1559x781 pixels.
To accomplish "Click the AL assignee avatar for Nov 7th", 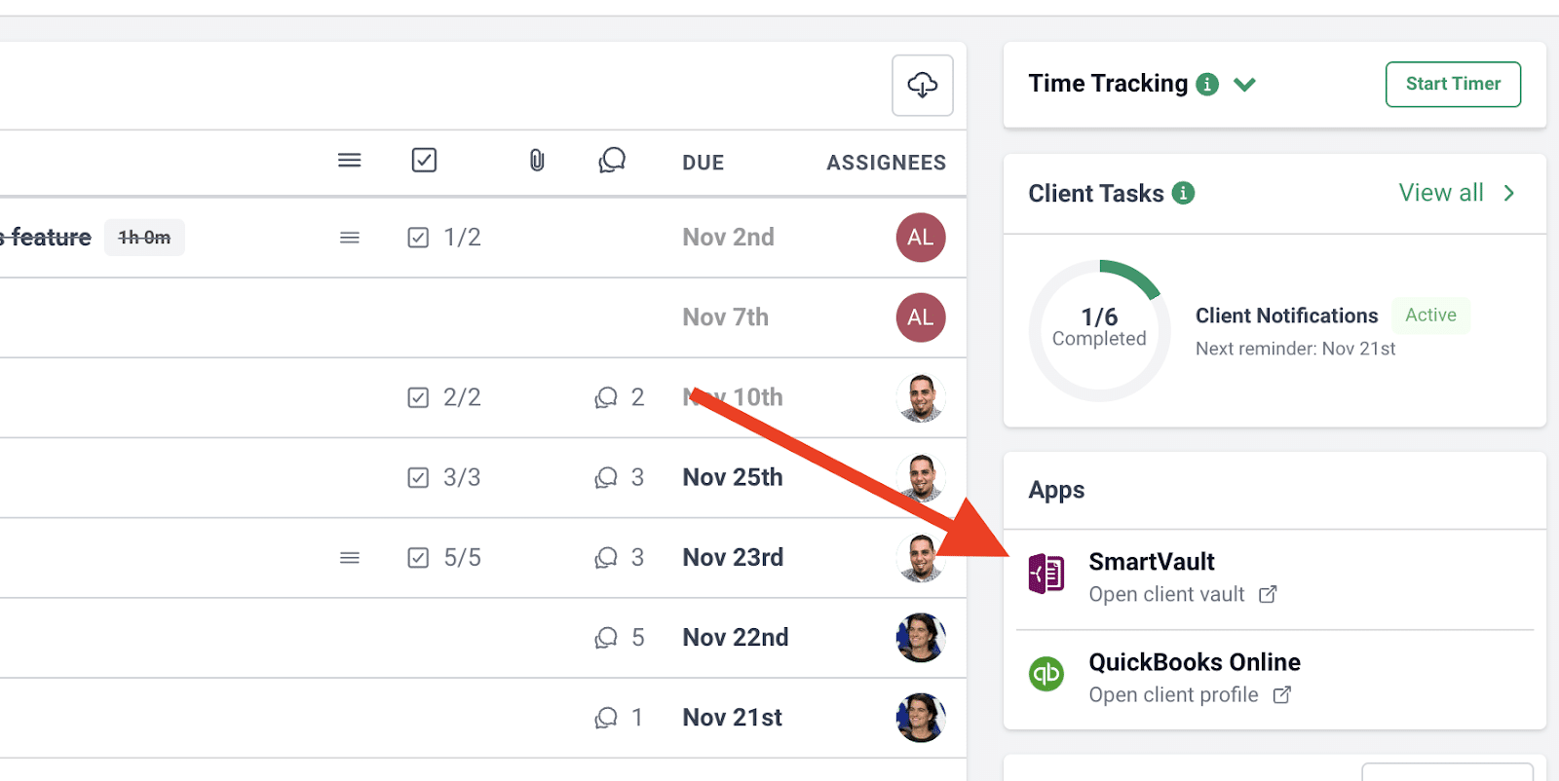I will (x=920, y=317).
